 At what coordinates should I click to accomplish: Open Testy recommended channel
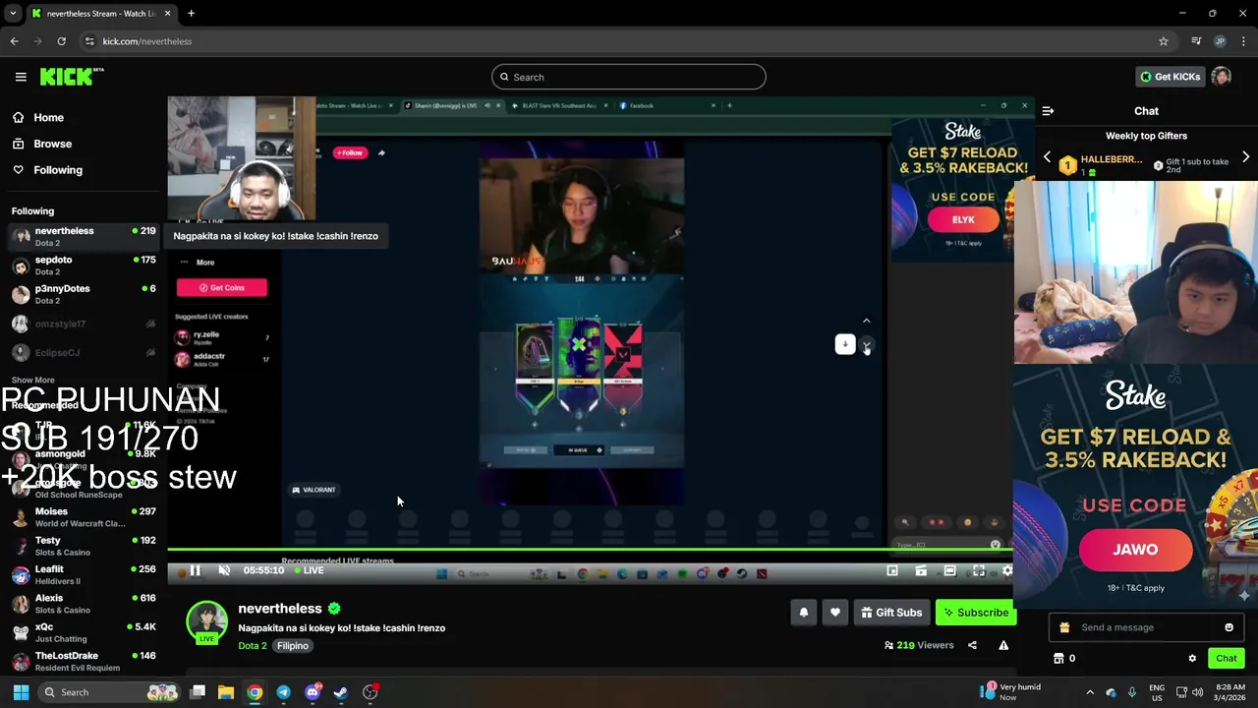[84, 546]
